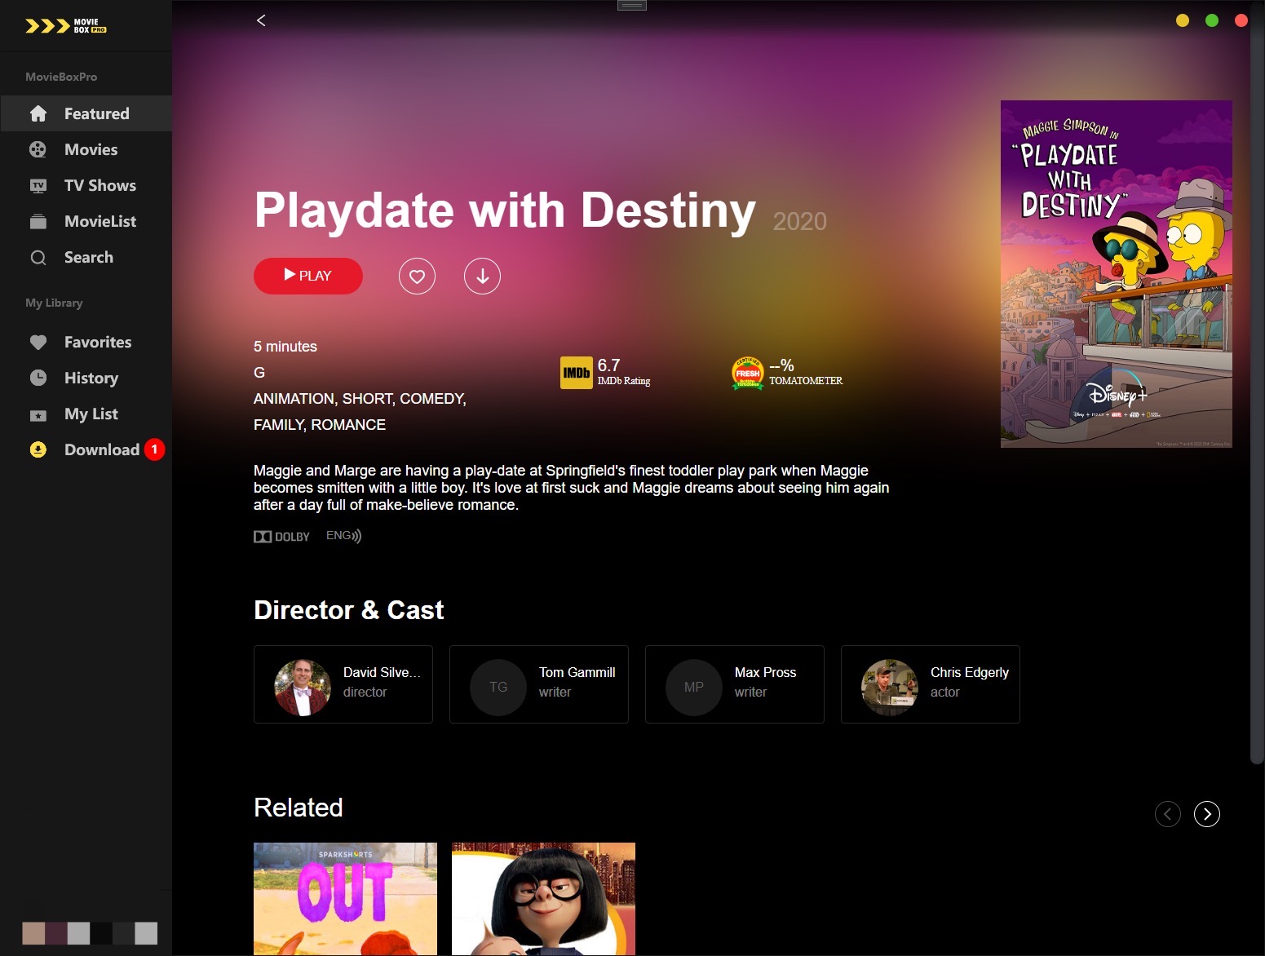Open the Edna Mode related thumbnail
The image size is (1265, 956).
[543, 899]
